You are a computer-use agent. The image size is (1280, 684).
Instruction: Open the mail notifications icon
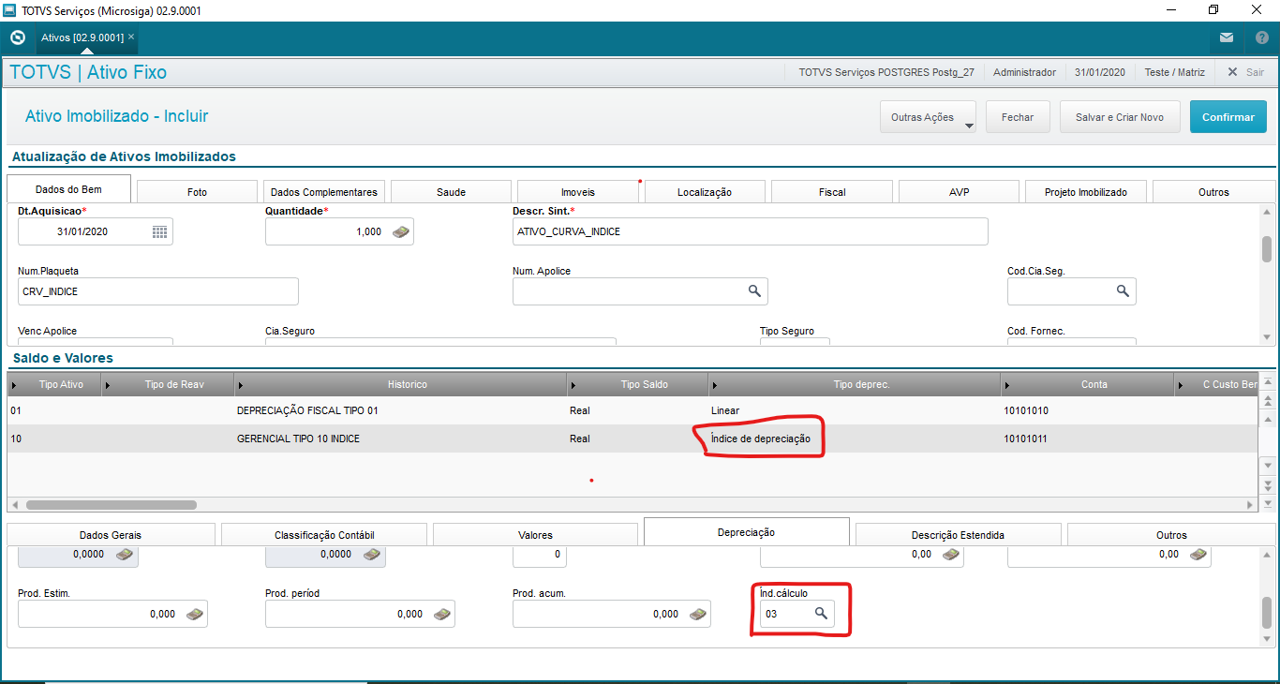coord(1227,37)
